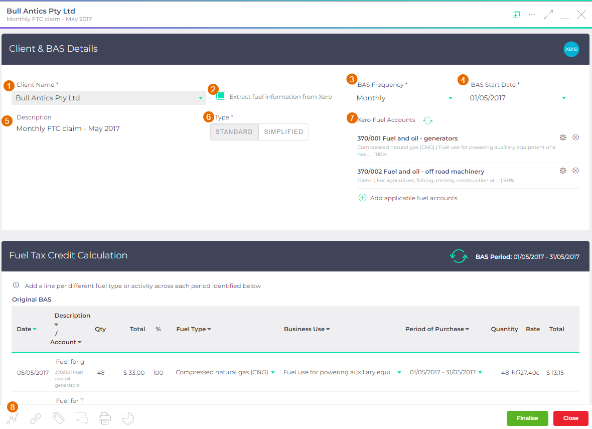
Task: Open the tags icon in footer
Action: coord(59,418)
